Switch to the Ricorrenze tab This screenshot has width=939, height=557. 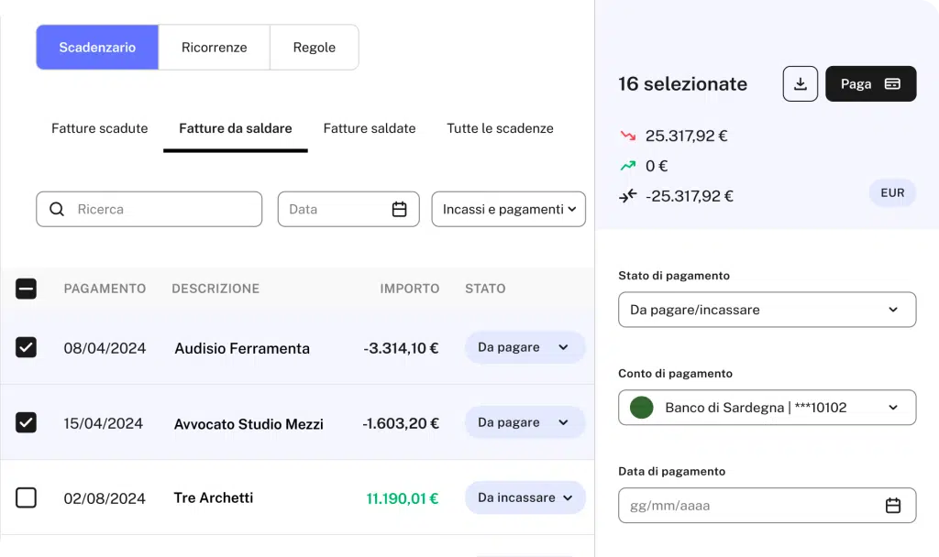click(x=214, y=48)
